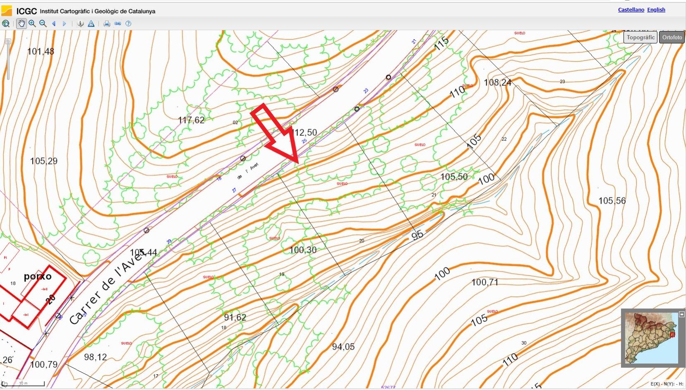Activate the zoom in magnifier tool
This screenshot has height=390, width=686.
[32, 24]
